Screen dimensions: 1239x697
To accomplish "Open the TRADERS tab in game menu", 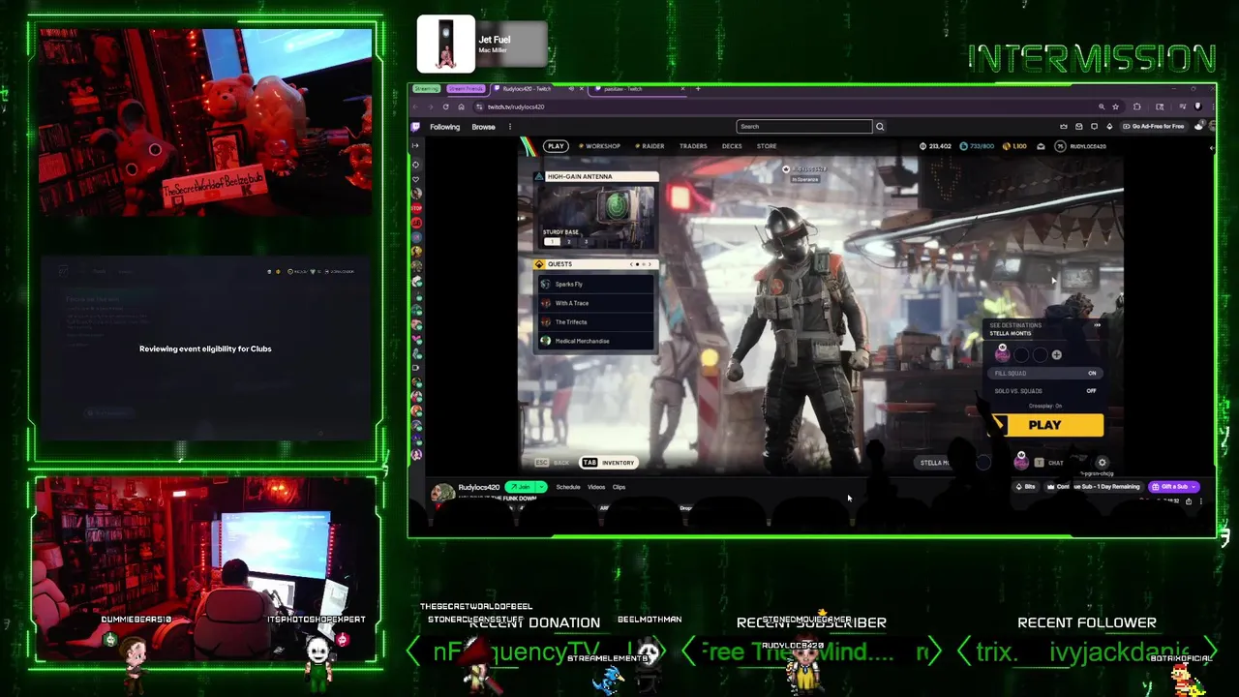I will [693, 146].
